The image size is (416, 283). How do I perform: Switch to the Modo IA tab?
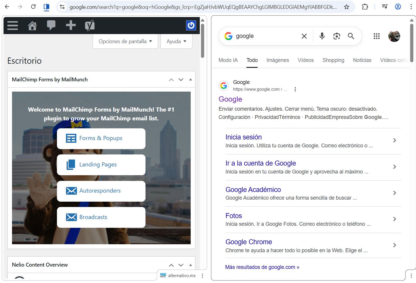228,60
